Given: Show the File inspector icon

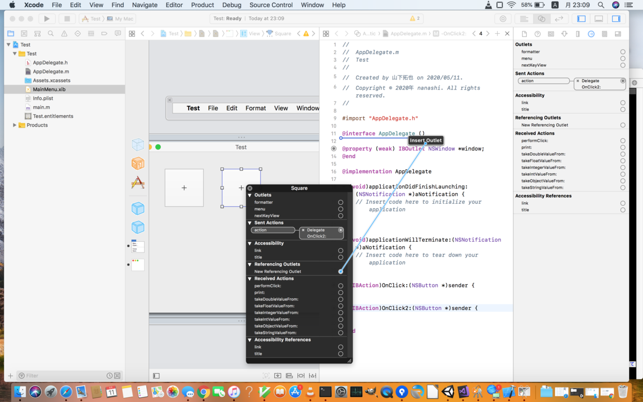Looking at the screenshot, I should point(524,34).
